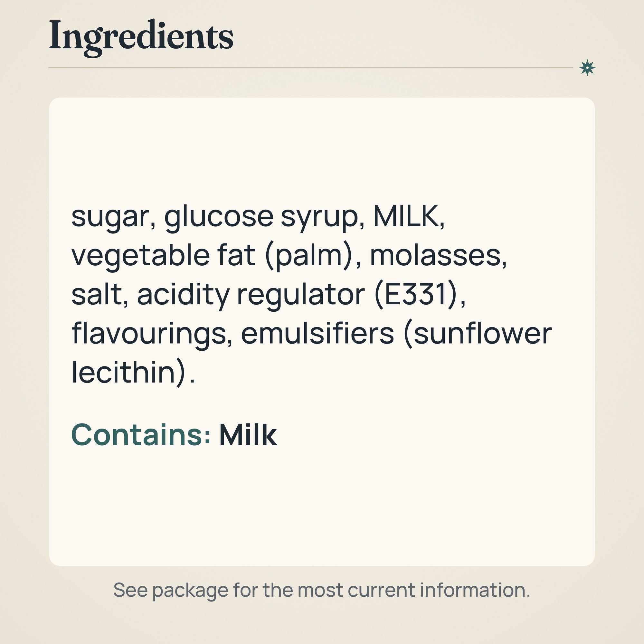The height and width of the screenshot is (644, 644).
Task: Click the E331 additive code
Action: pyautogui.click(x=415, y=294)
